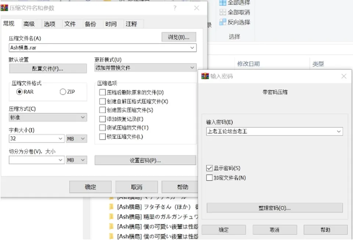
Task: Click 帮助 in password dialog
Action: (325, 230)
